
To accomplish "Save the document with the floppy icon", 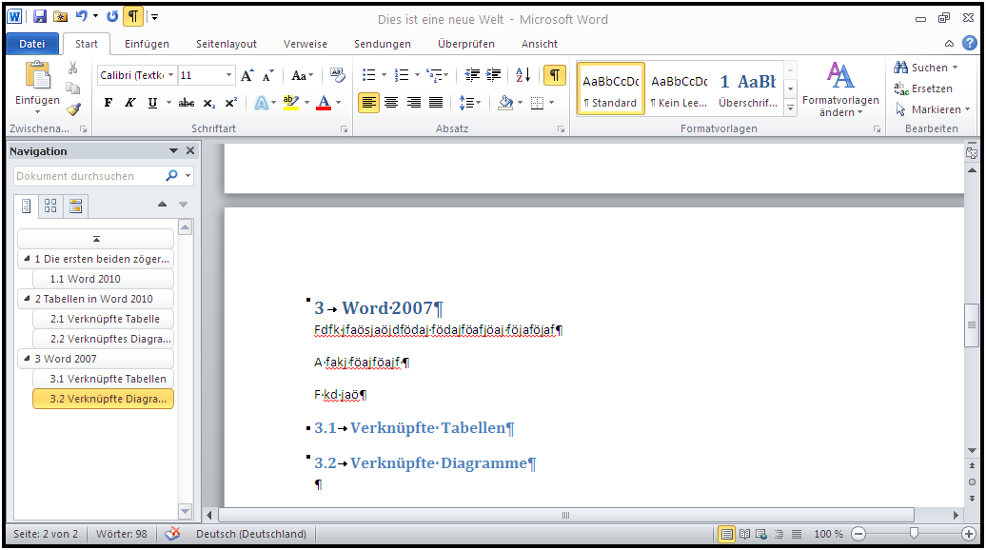I will point(40,16).
